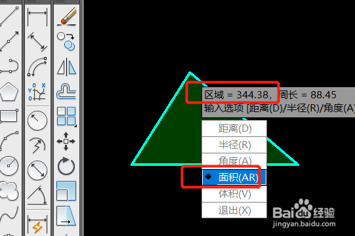Select the Erase tool

(x=66, y=16)
